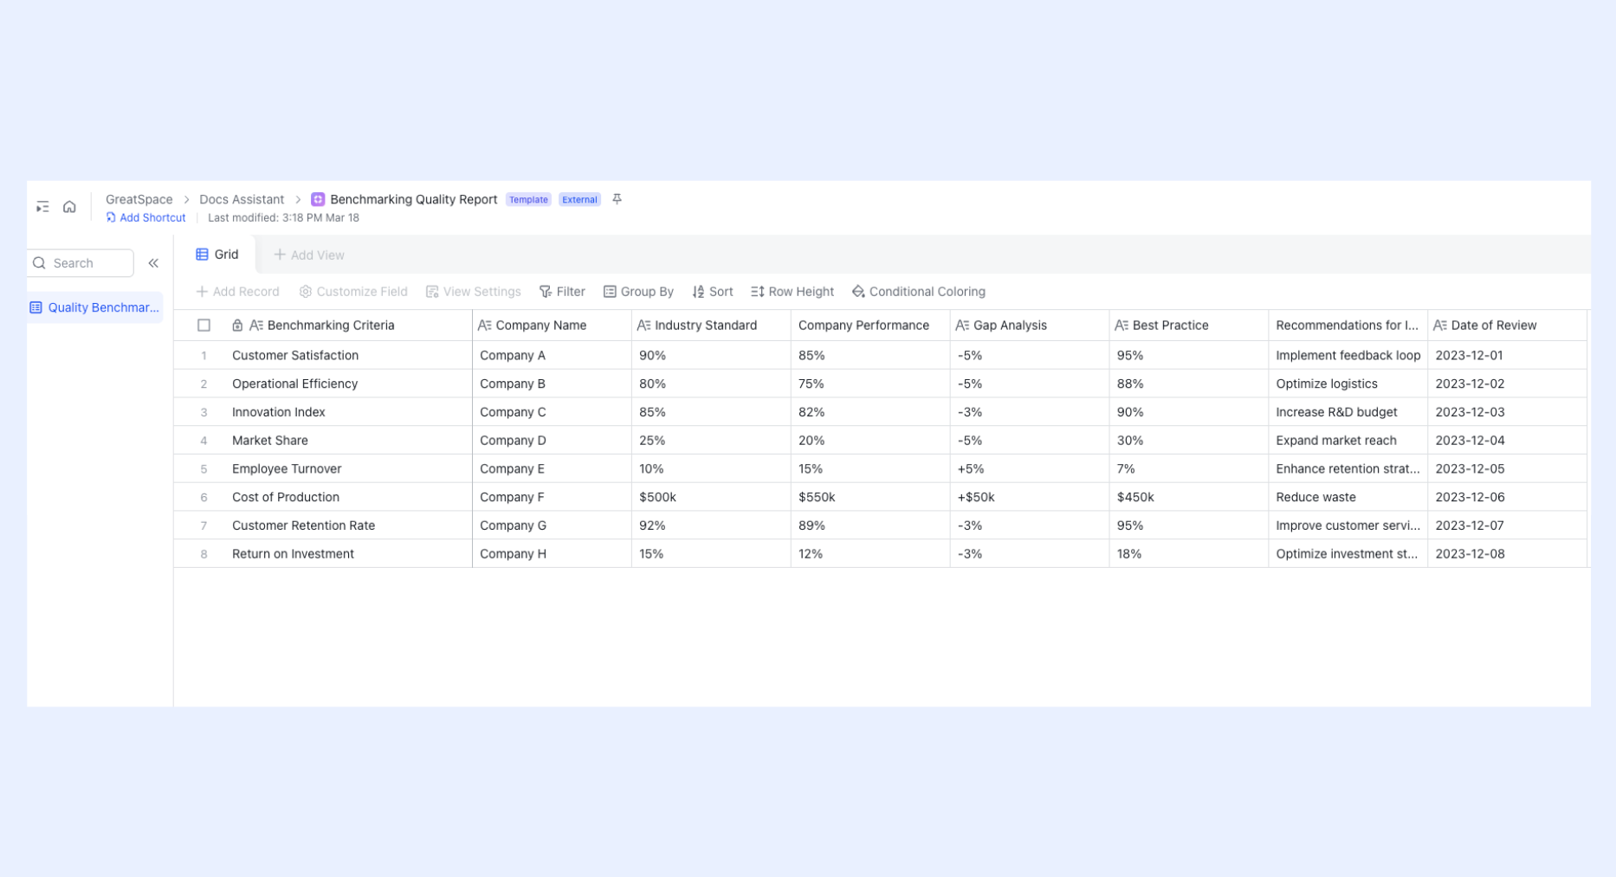Click the lock icon in Benchmarking Criteria header
This screenshot has width=1616, height=877.
tap(237, 326)
